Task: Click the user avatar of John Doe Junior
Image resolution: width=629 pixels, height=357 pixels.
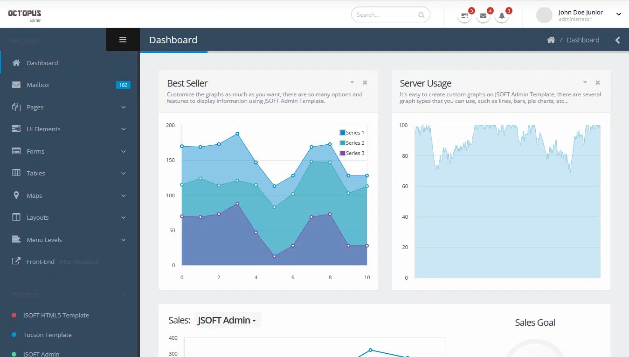Action: click(544, 15)
